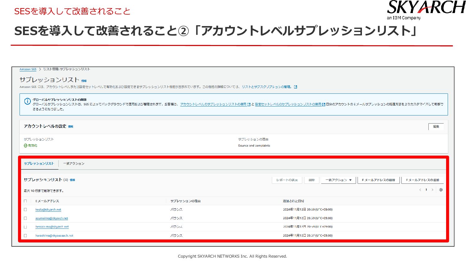Open the アカウントレベルのサプレッションリストの使用 link
466x262 pixels.
click(x=213, y=104)
